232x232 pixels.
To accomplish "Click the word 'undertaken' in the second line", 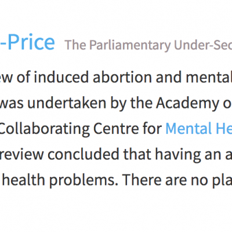I will coord(67,103).
